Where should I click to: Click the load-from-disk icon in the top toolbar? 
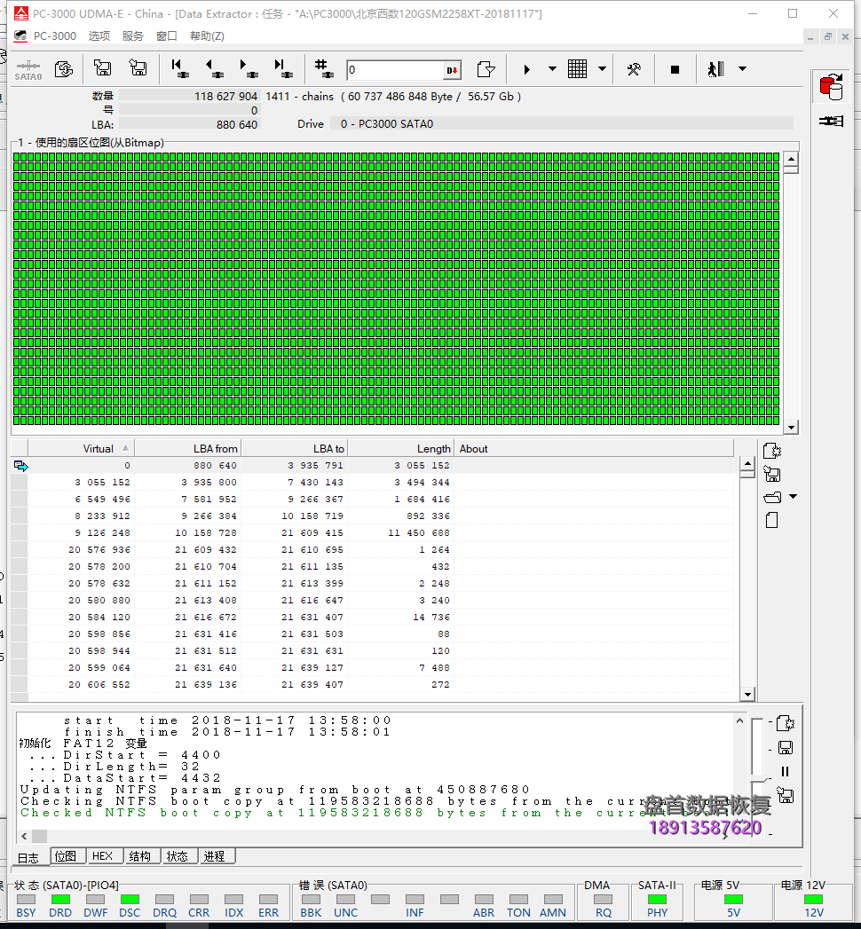tap(138, 68)
